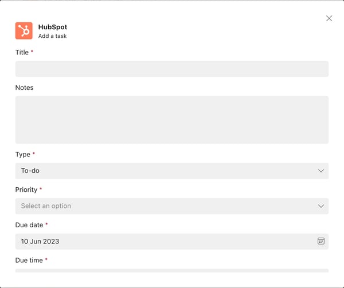Image resolution: width=344 pixels, height=288 pixels.
Task: Open the Priority 'Select an option' dropdown
Action: click(172, 206)
